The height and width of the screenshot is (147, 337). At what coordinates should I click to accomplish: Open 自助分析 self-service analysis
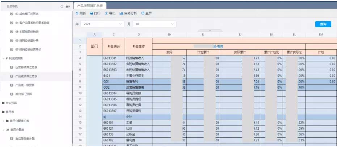coord(128,13)
